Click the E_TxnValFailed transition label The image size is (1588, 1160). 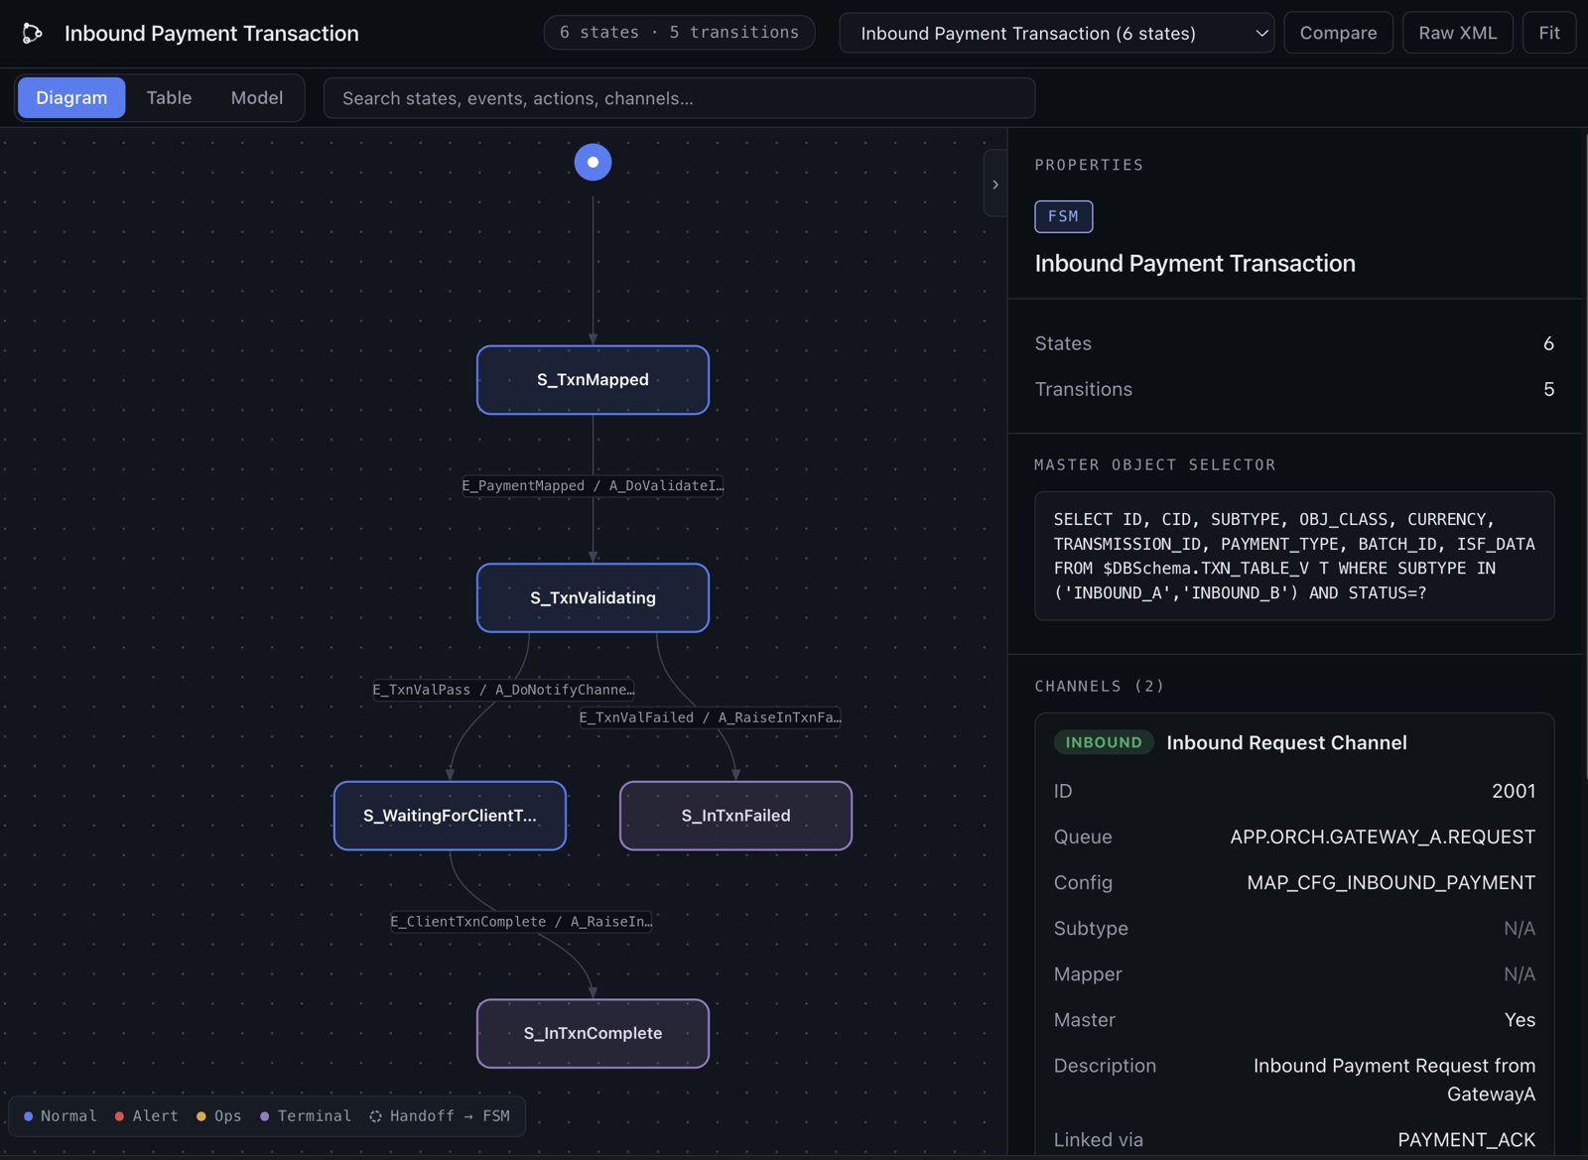tap(710, 717)
